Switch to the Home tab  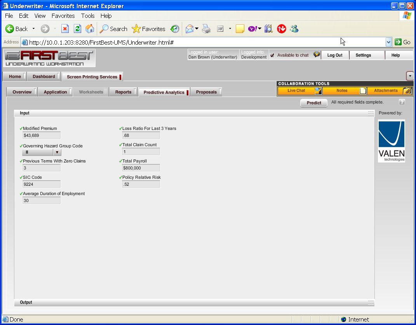coord(15,76)
